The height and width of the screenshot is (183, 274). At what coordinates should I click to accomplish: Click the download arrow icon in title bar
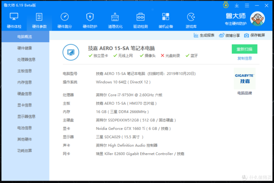[x=237, y=6]
